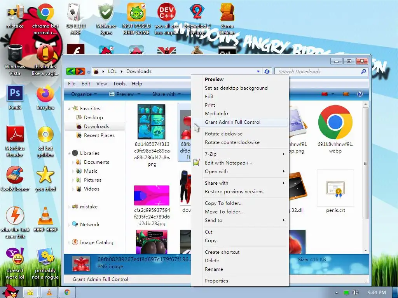The height and width of the screenshot is (298, 398).
Task: Click the file list vertical scrollbar
Action: 365,163
